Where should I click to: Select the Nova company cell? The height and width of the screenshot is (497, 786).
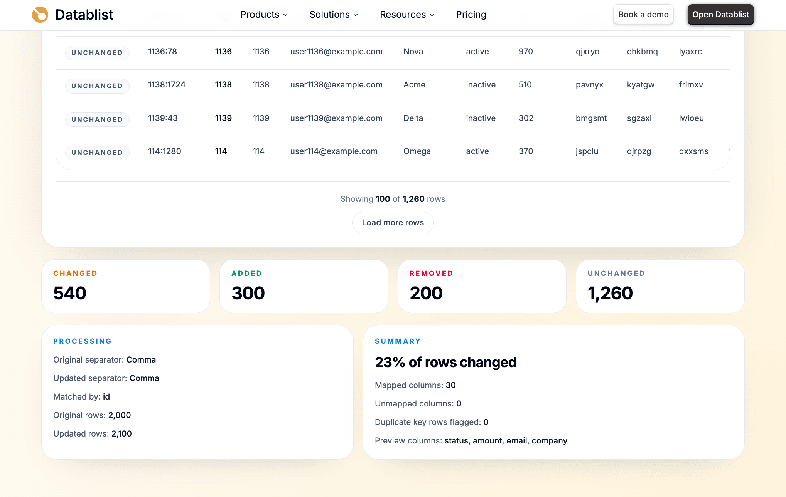pyautogui.click(x=413, y=52)
